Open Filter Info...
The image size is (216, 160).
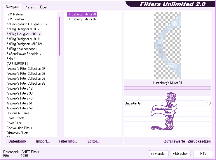68,141
